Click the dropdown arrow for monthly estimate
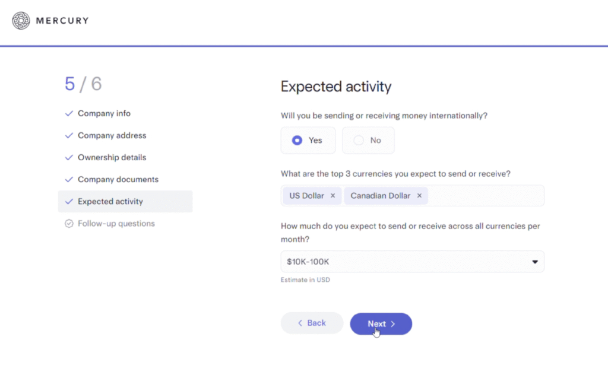The width and height of the screenshot is (608, 391). click(534, 262)
